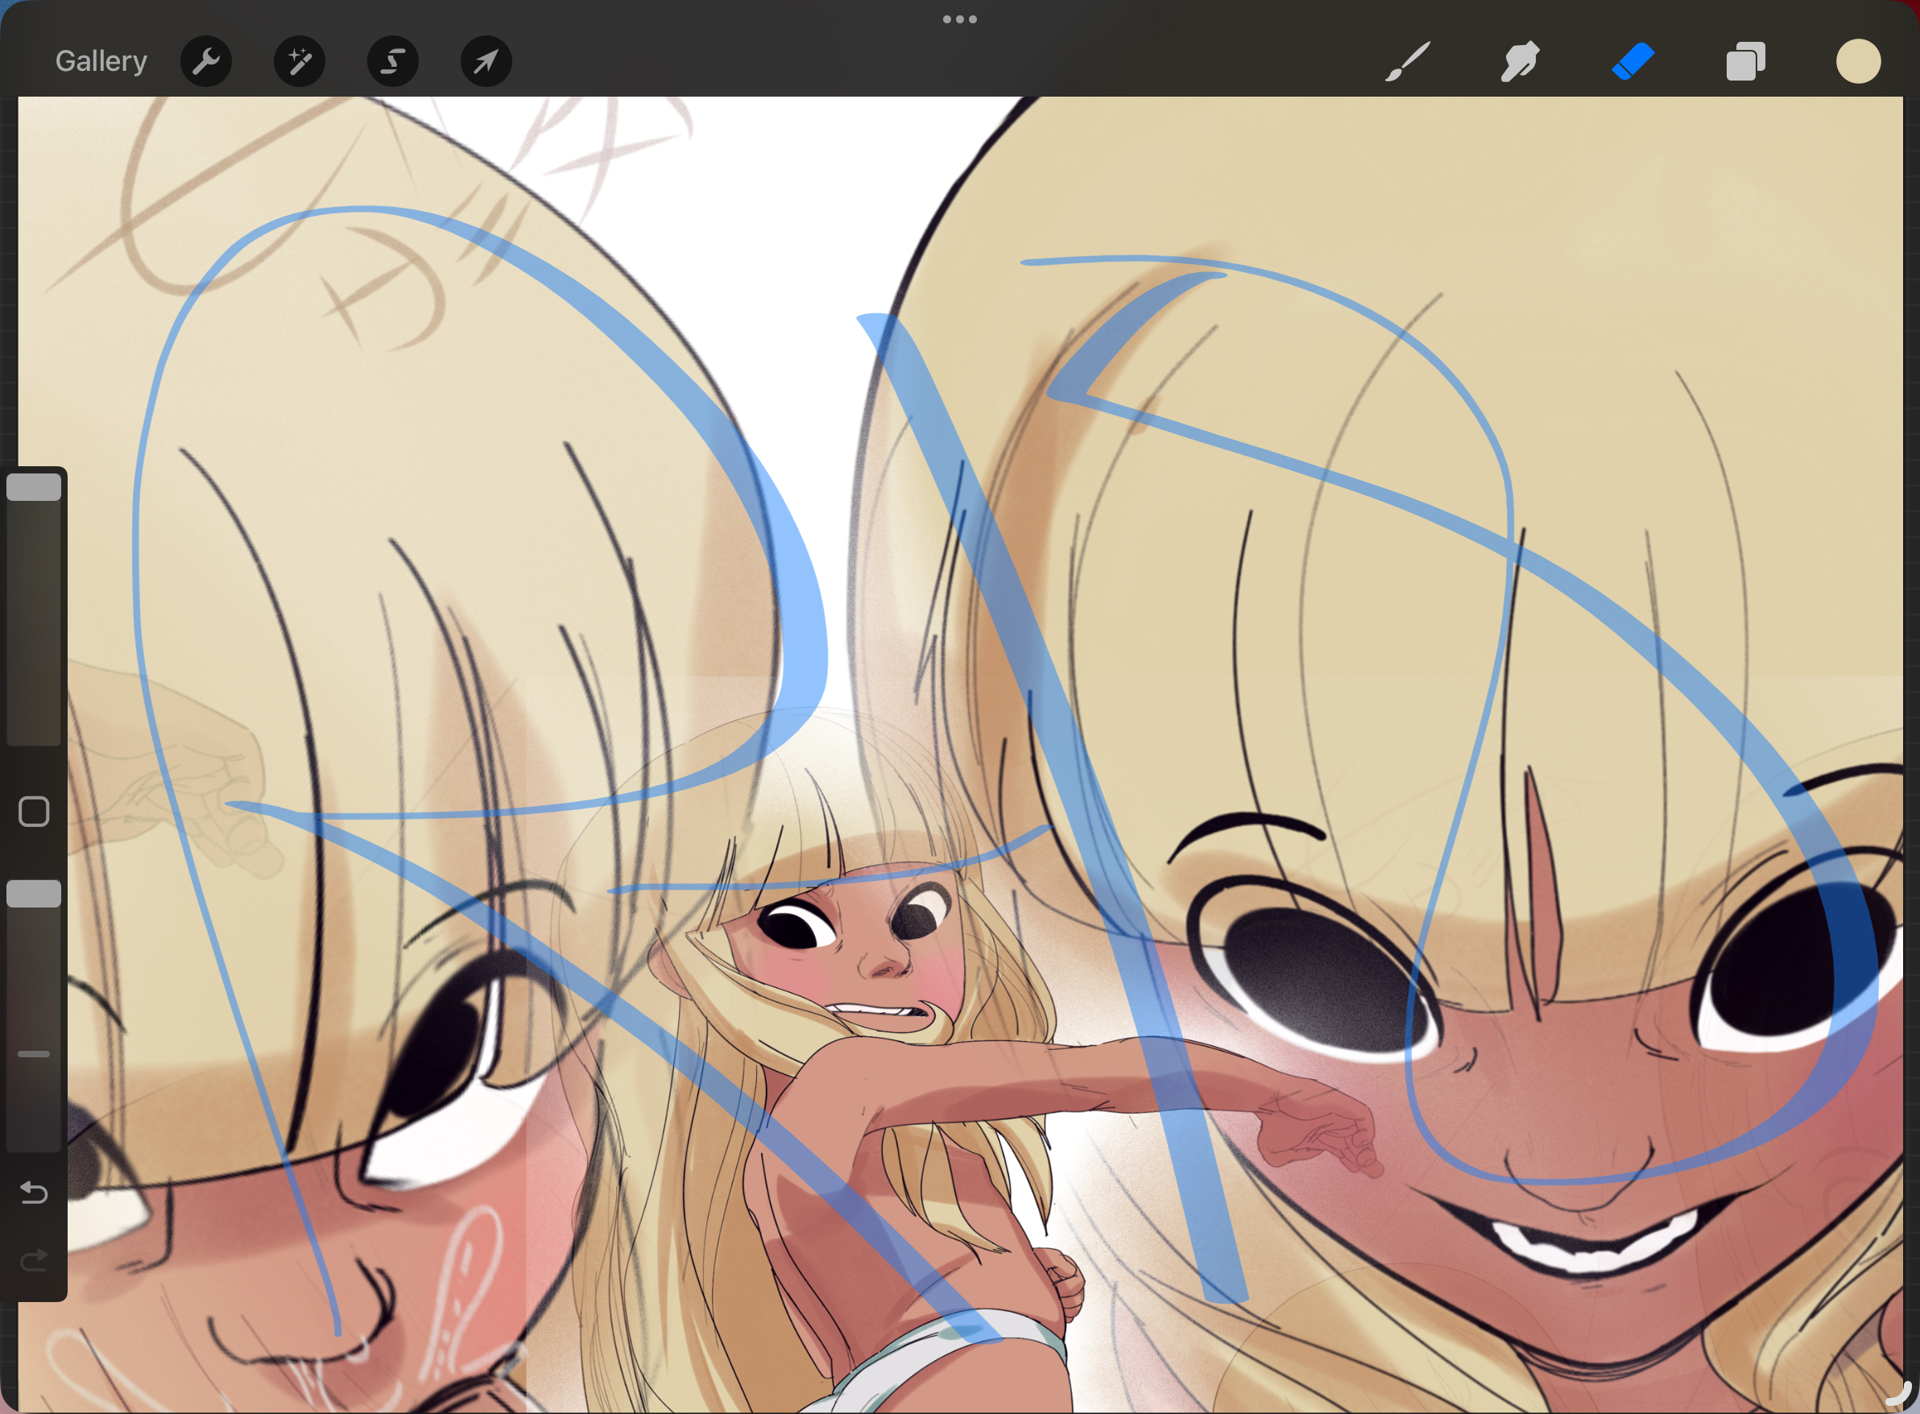Tap the three-dot multitasking menu
The width and height of the screenshot is (1920, 1414).
(959, 19)
